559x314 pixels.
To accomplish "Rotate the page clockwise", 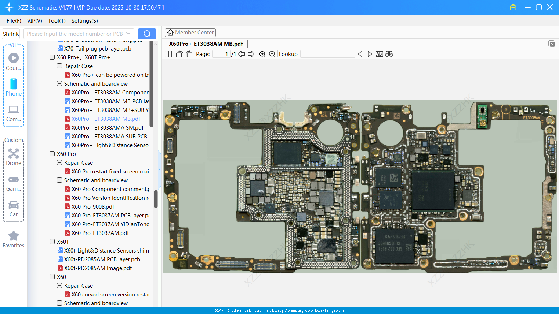I will click(189, 54).
